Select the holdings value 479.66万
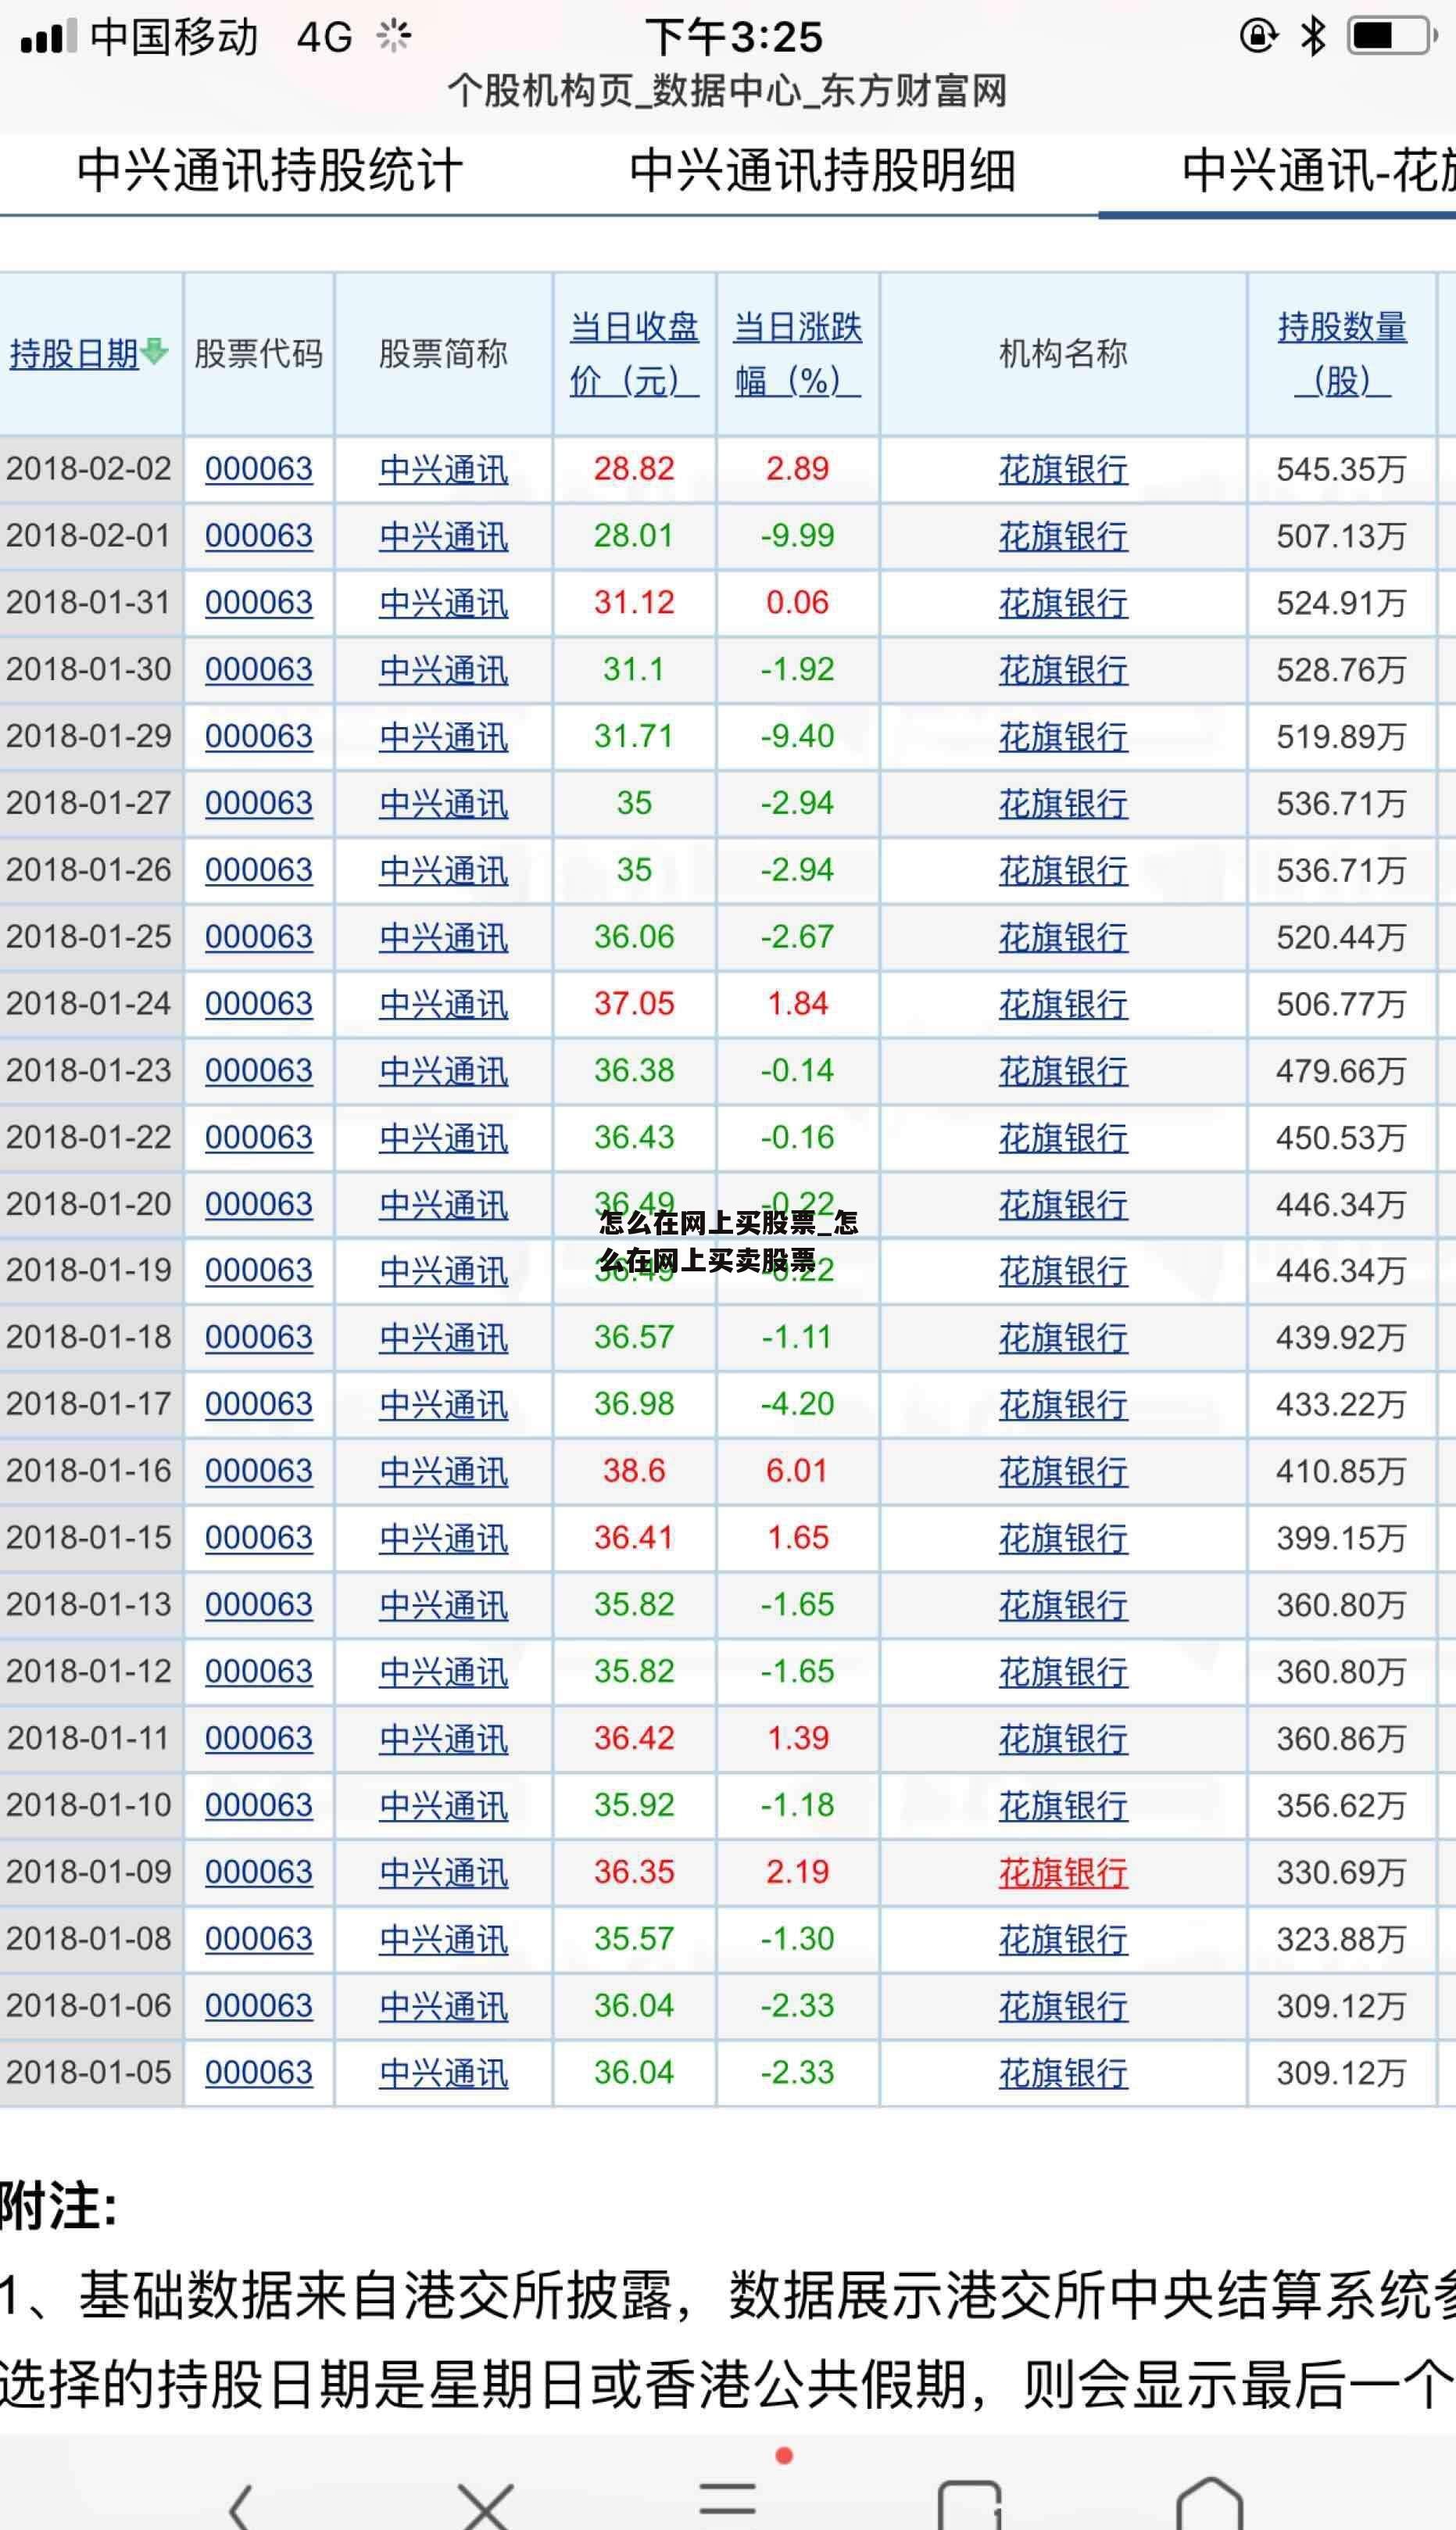Viewport: 1456px width, 2530px height. pyautogui.click(x=1341, y=1070)
